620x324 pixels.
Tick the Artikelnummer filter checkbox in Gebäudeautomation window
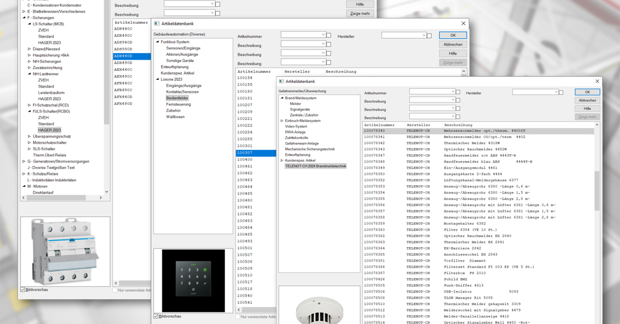(329, 35)
